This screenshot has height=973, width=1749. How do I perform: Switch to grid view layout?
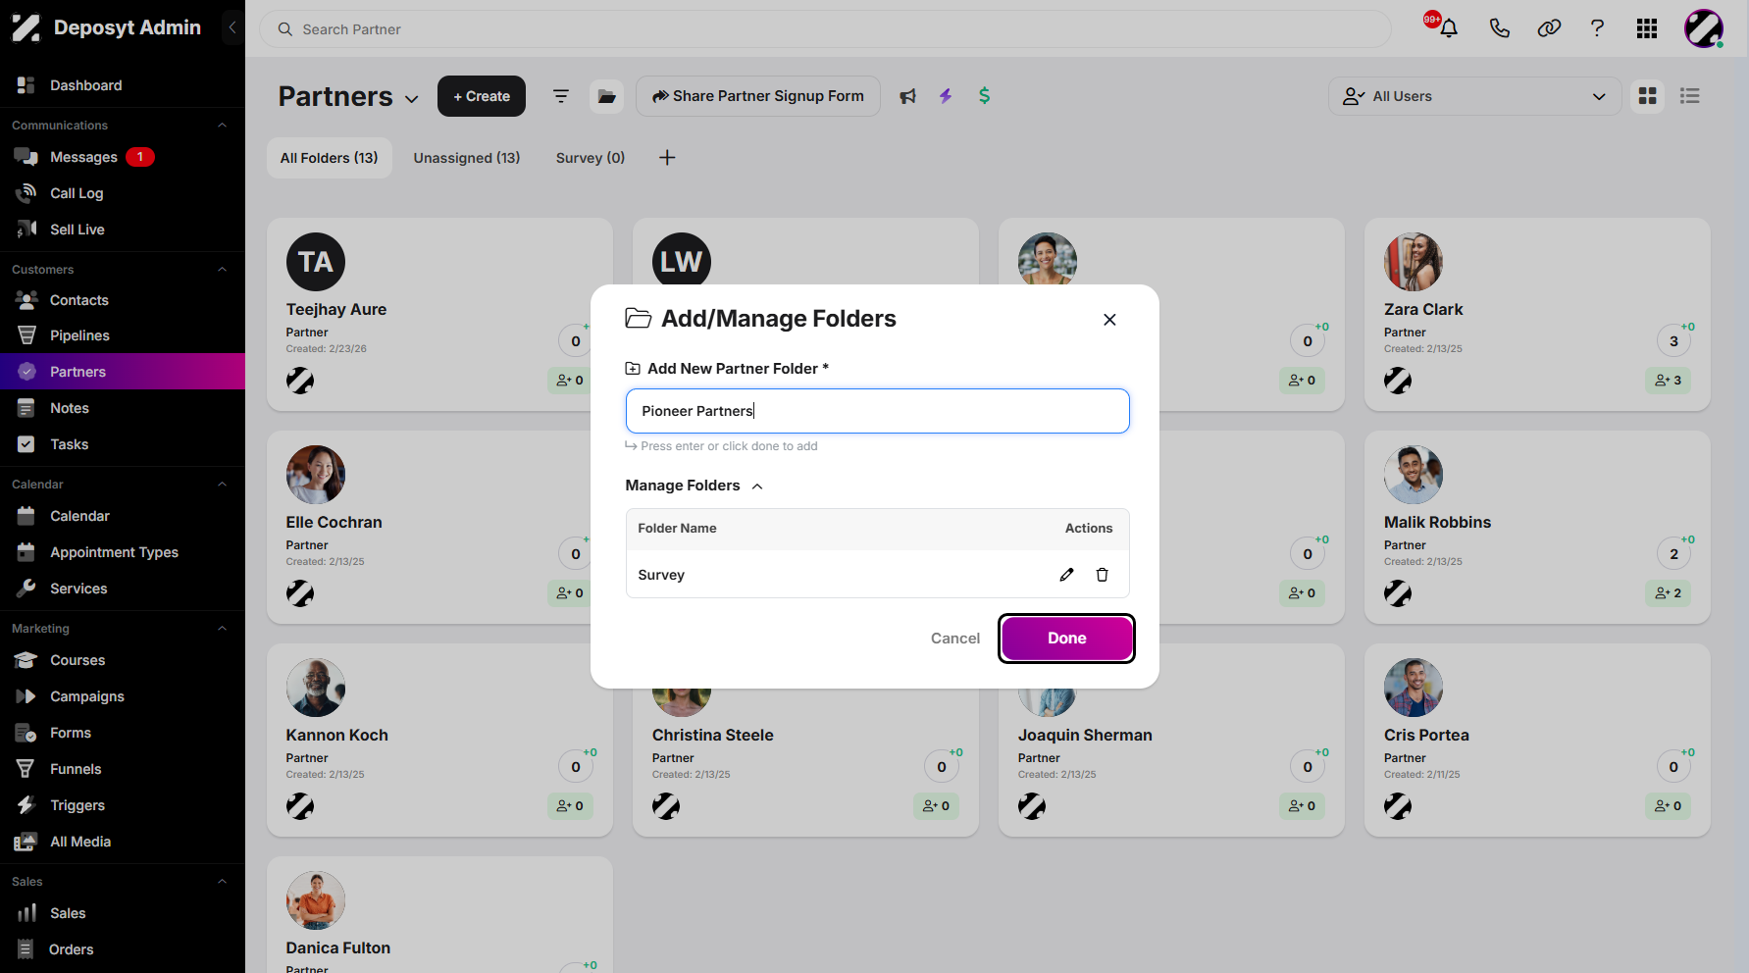[x=1648, y=96]
